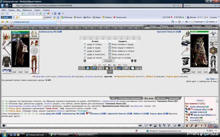This screenshot has width=220, height=137.
Task: Click the shield icon below the attack list
Action: [x=85, y=61]
